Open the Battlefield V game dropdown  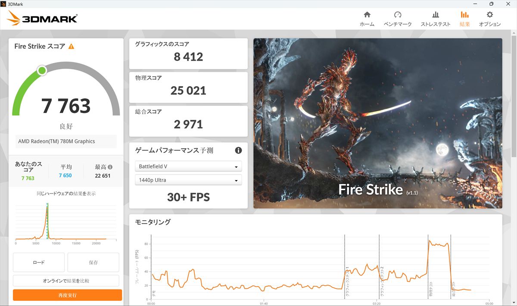(188, 166)
